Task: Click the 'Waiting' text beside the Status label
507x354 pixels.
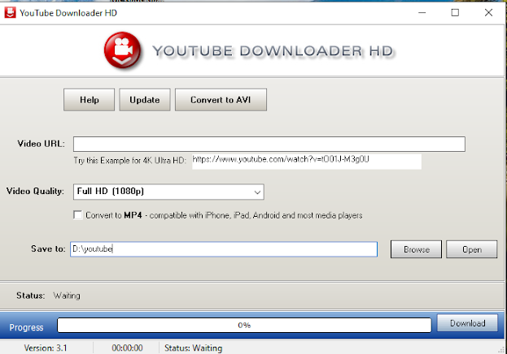Action: [67, 296]
